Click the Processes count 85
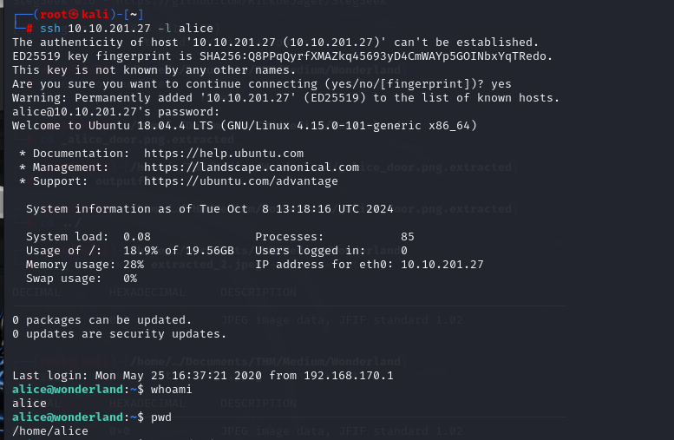Viewport: 674px width, 440px height. pos(408,237)
